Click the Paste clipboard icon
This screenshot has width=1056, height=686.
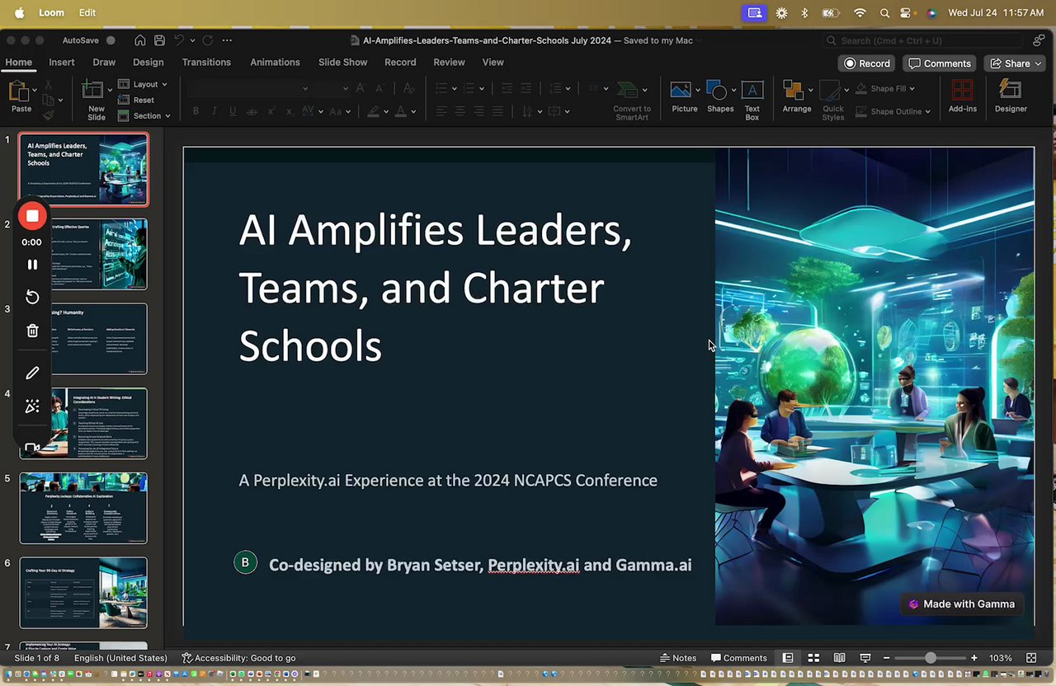(18, 91)
